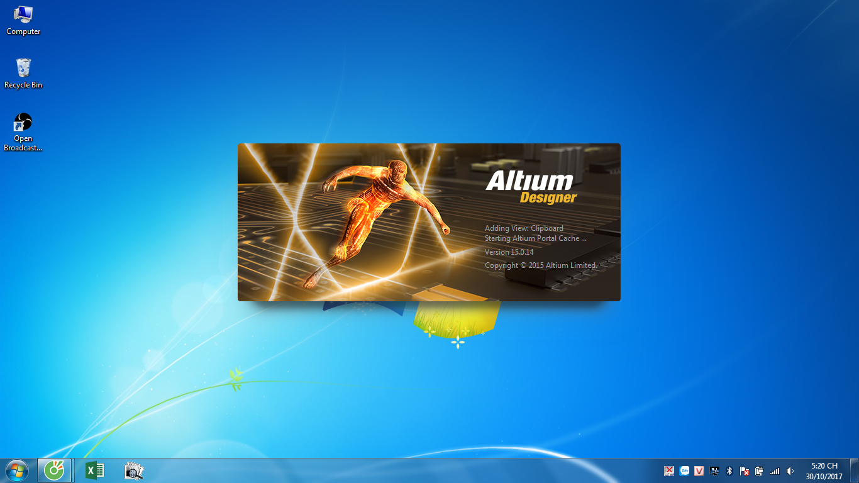Click the taskbar clock showing 5:20 CH

click(824, 470)
